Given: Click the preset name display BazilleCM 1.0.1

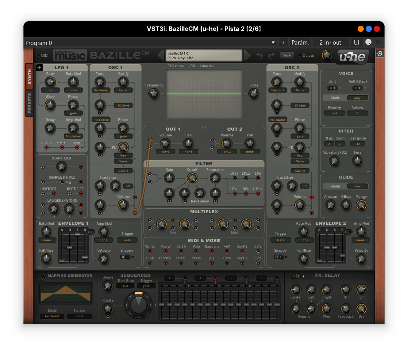Looking at the screenshot, I should (204, 56).
